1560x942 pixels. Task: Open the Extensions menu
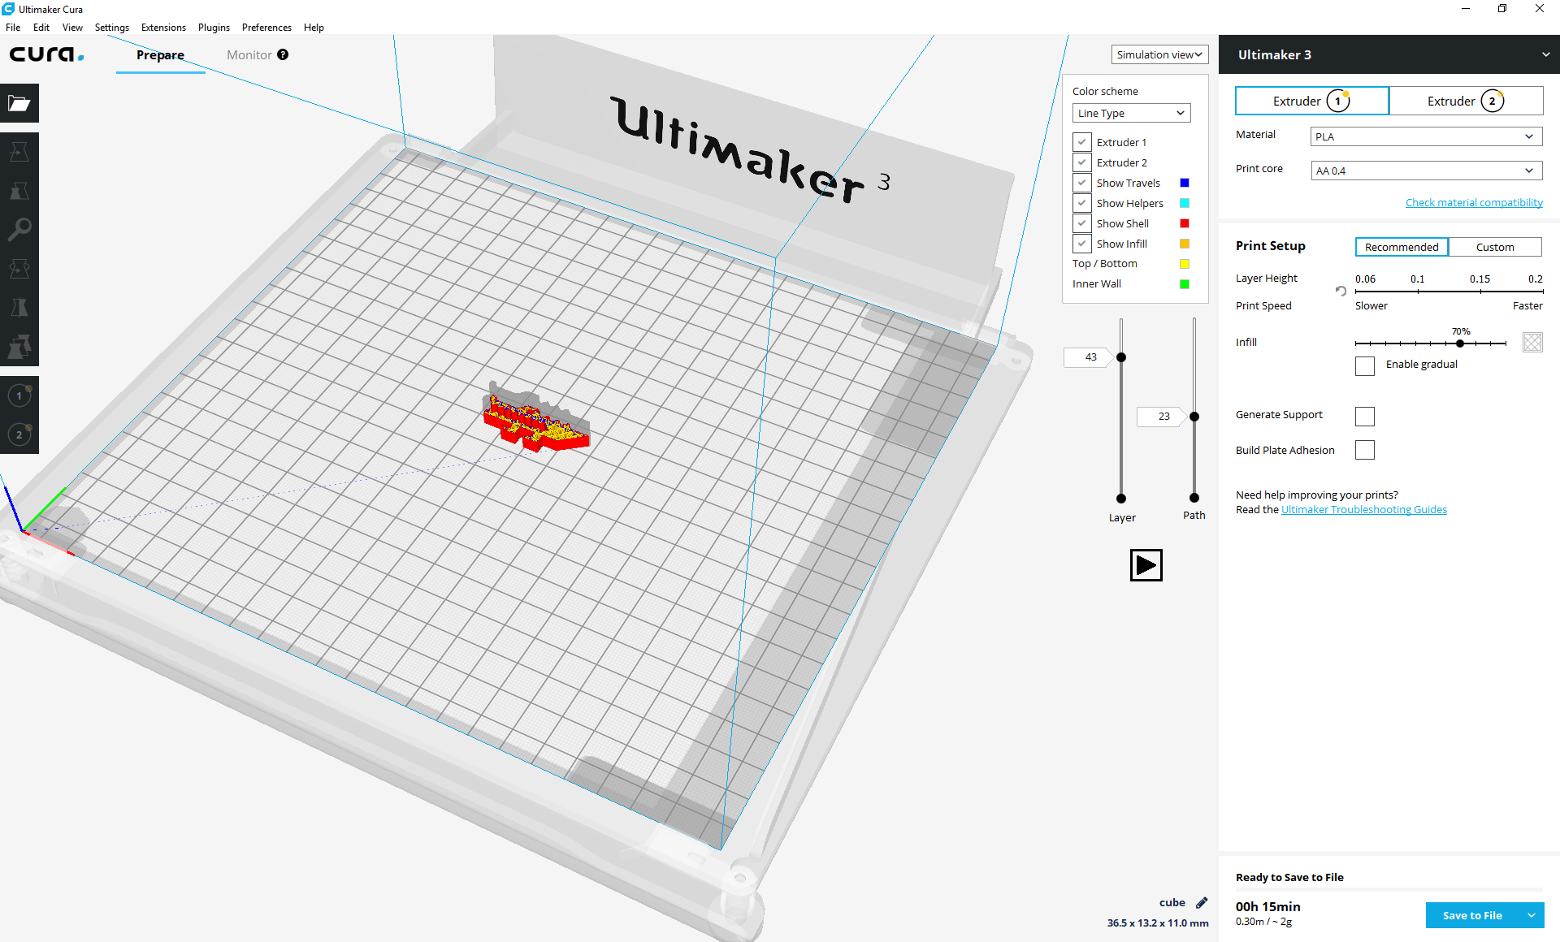tap(162, 27)
